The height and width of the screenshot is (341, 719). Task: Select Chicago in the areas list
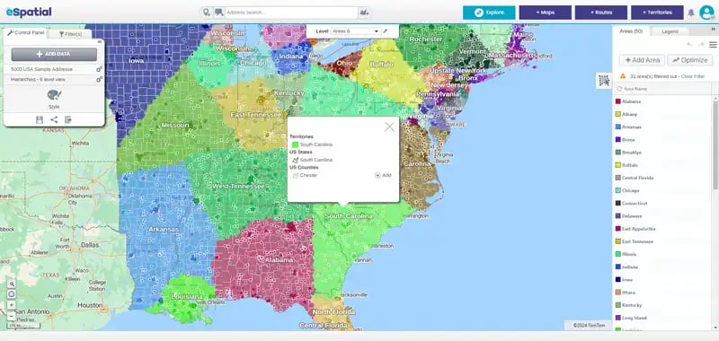click(631, 190)
